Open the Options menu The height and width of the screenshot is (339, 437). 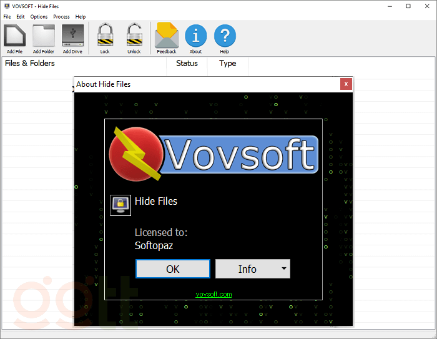coord(39,17)
